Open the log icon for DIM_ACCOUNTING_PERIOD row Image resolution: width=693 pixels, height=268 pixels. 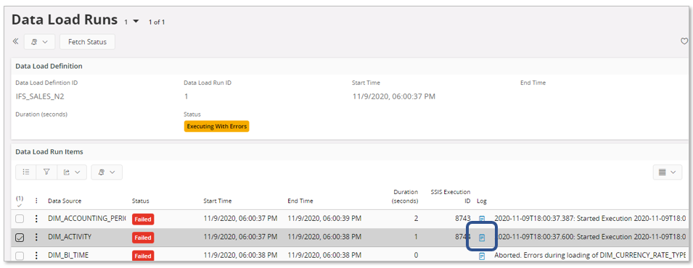pyautogui.click(x=482, y=219)
